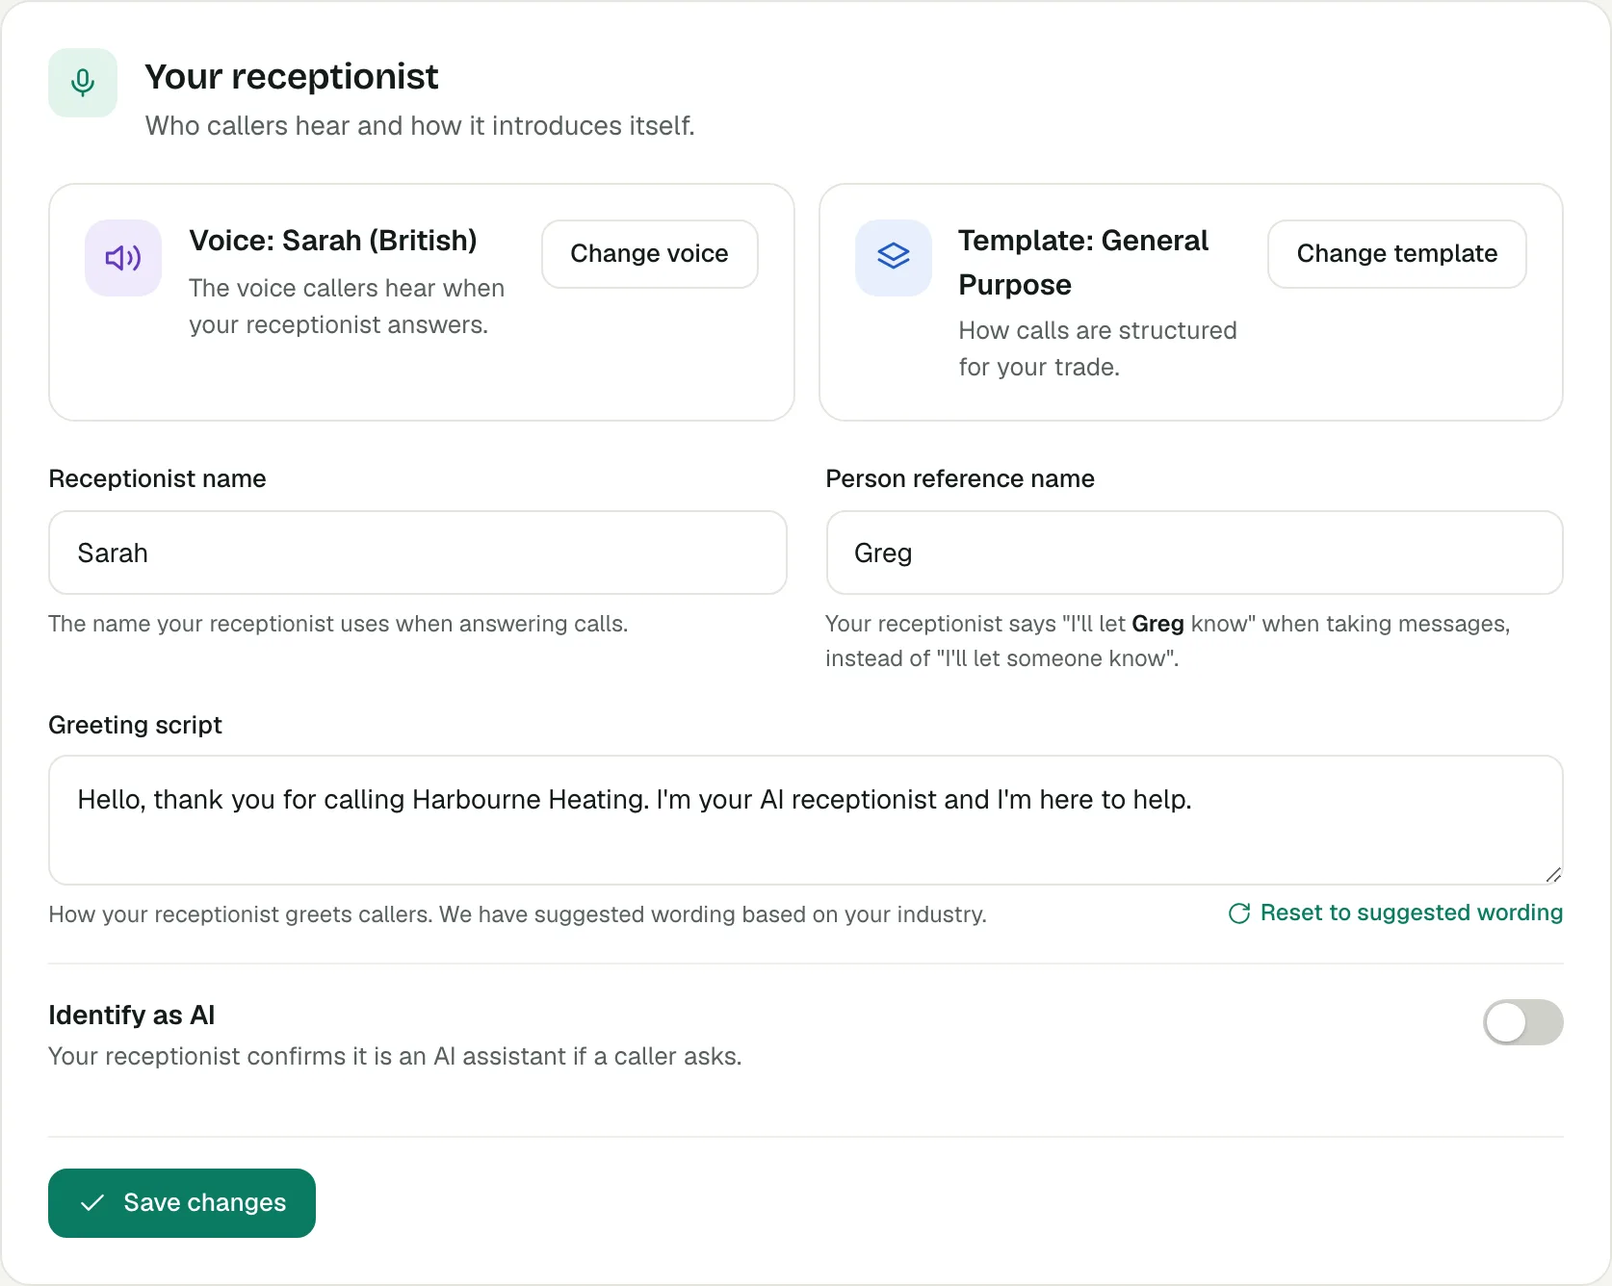The image size is (1612, 1286).
Task: Click the purple speaker voice icon
Action: (123, 258)
